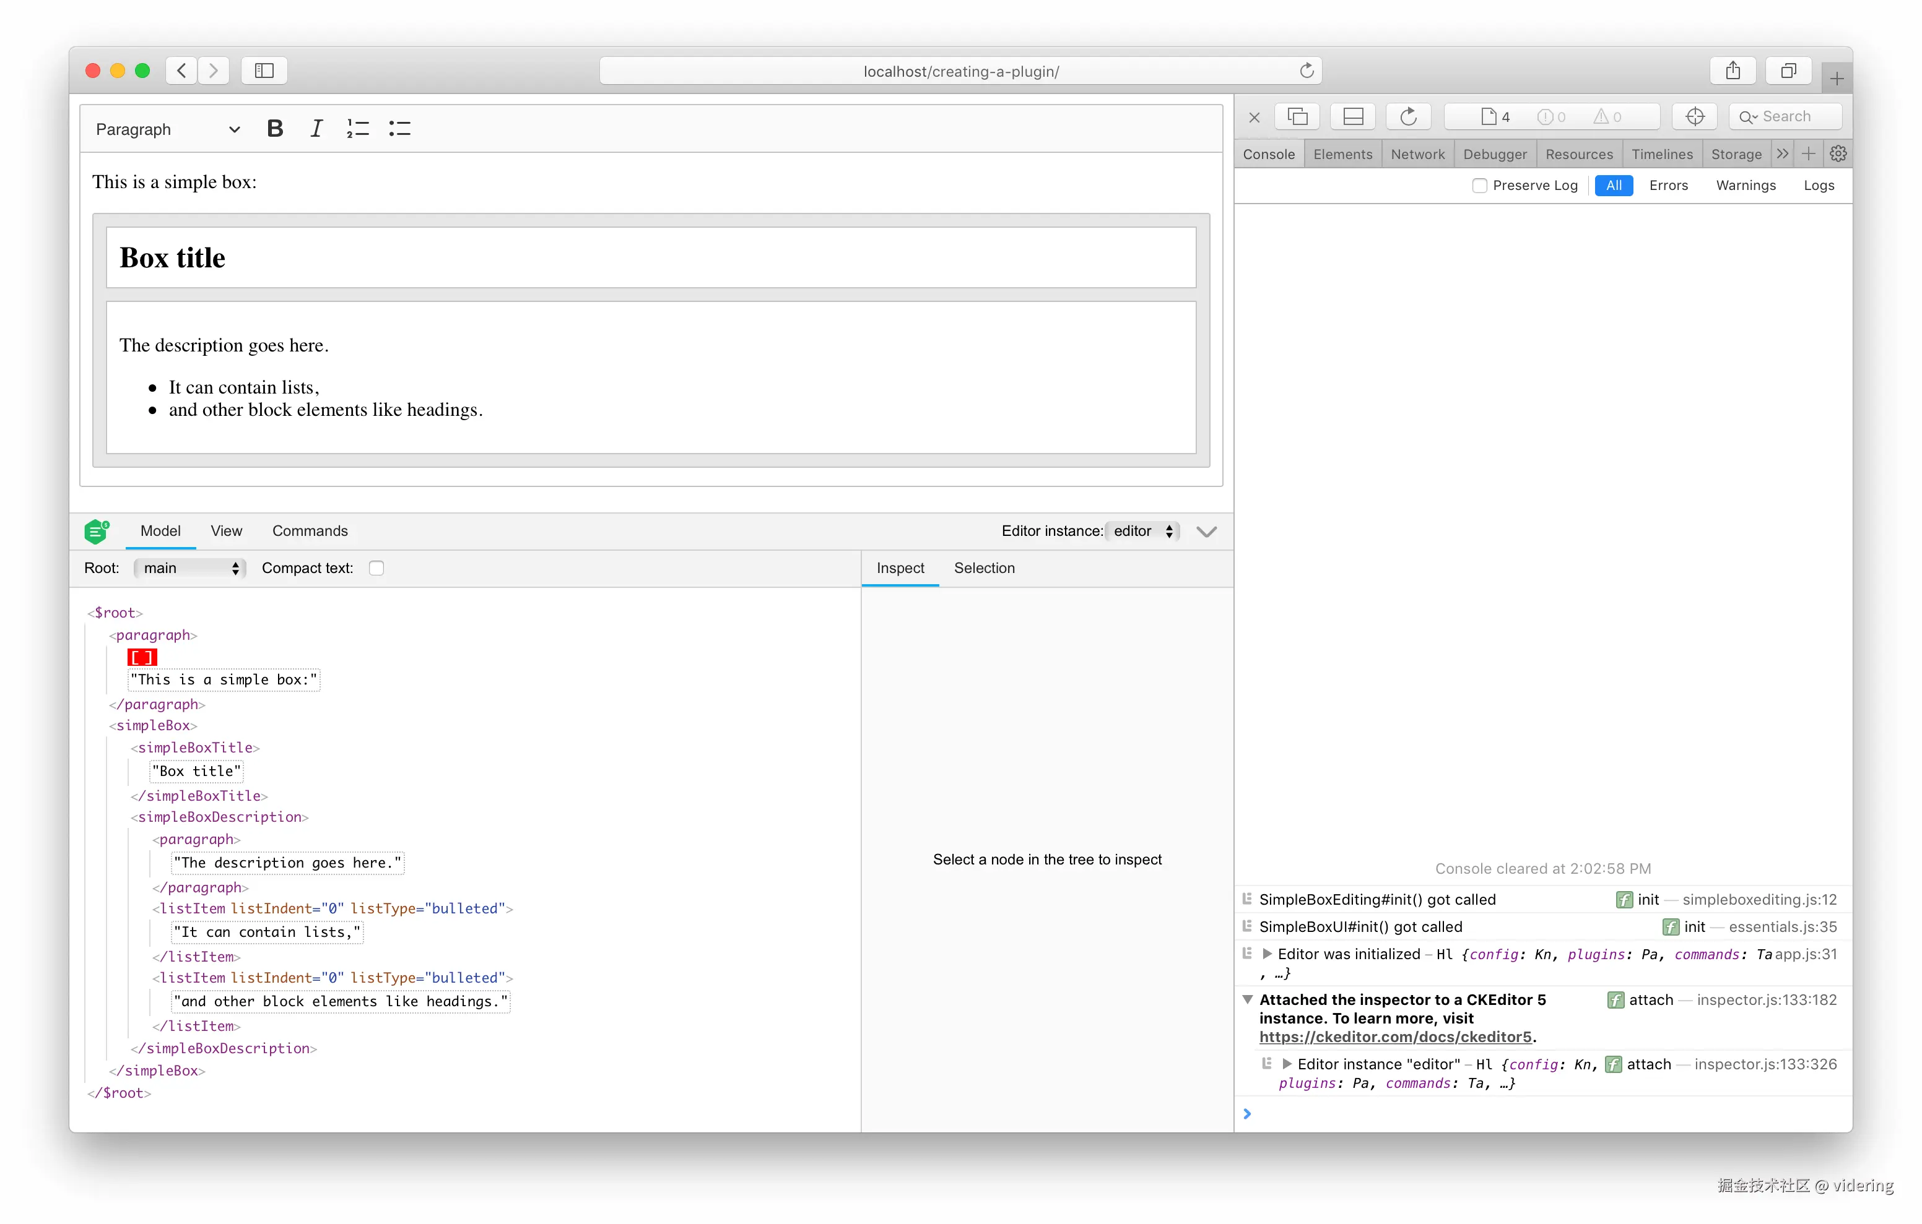Switch to the View tab
The image size is (1922, 1224).
[226, 532]
